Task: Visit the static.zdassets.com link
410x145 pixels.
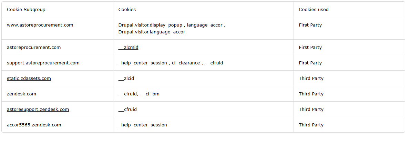Action: point(29,79)
